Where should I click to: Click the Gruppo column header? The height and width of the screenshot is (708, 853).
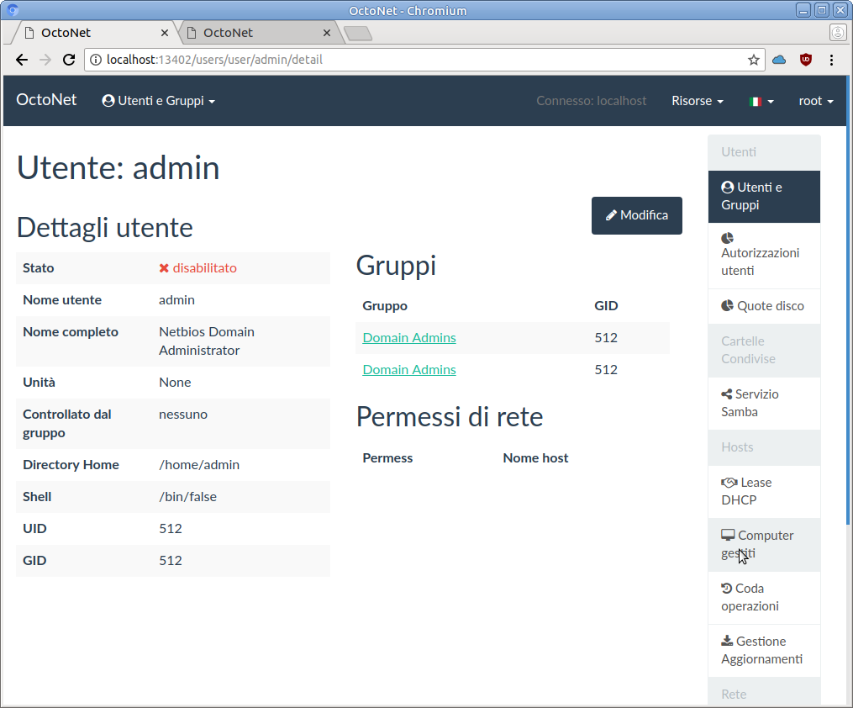point(385,306)
